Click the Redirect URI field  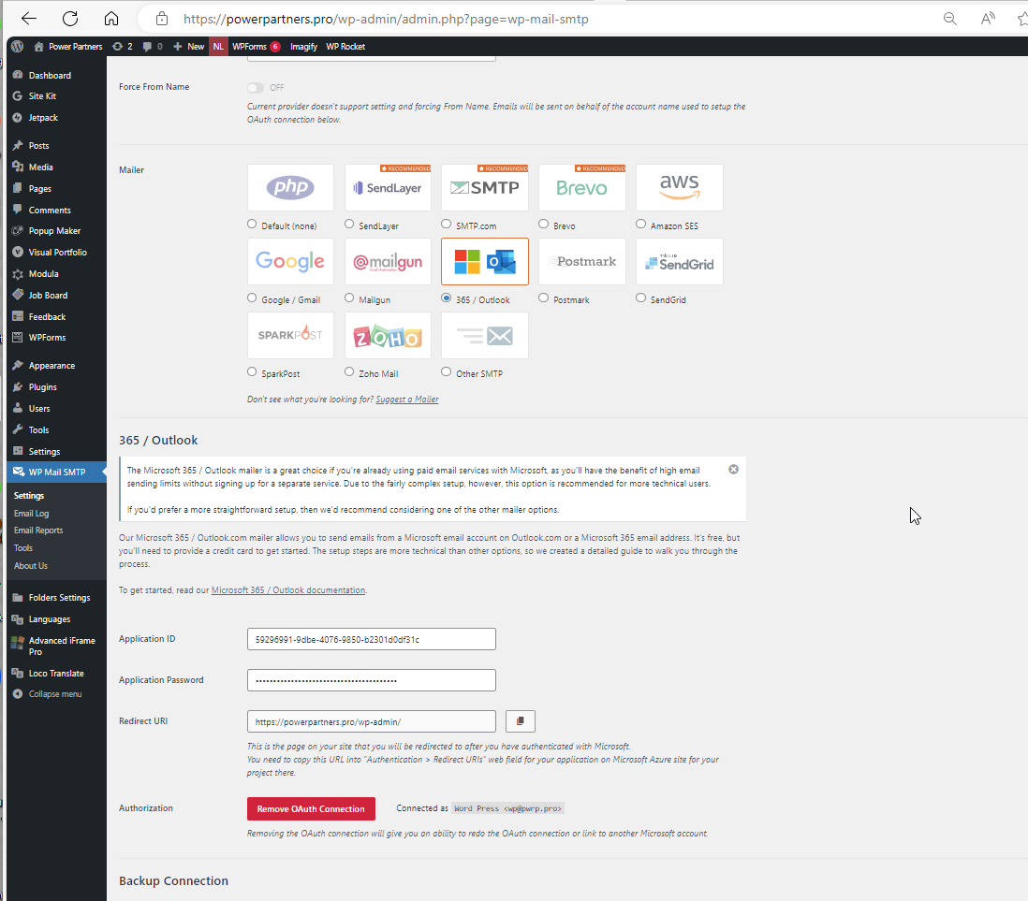371,721
